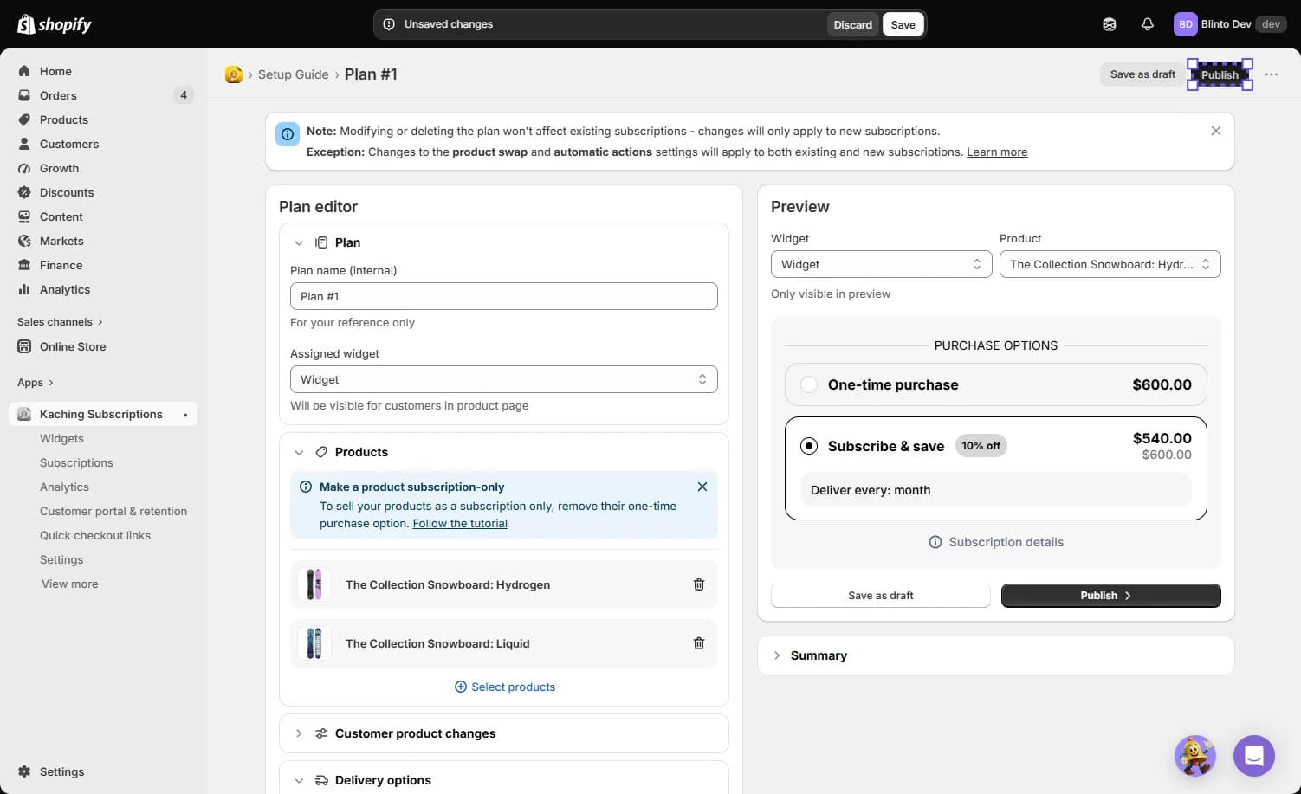Edit the Plan name input field
The image size is (1301, 794).
coord(504,296)
